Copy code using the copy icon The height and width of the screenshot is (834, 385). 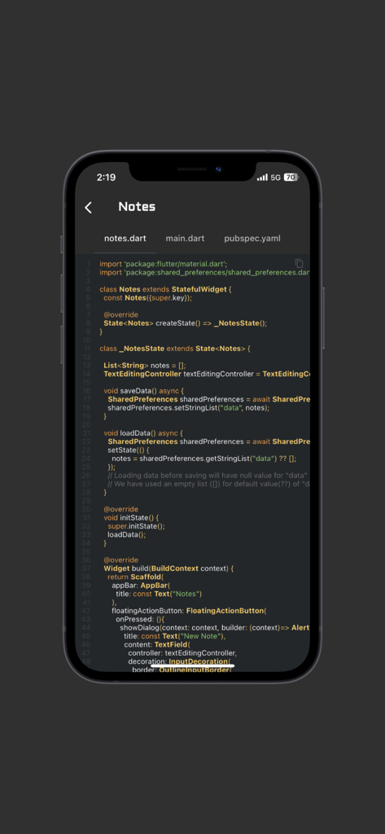click(299, 263)
